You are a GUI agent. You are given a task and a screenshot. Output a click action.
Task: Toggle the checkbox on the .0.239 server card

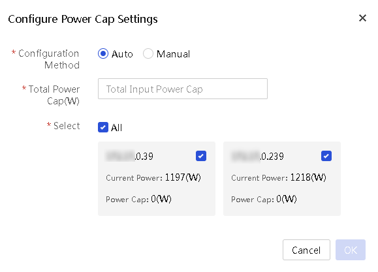(326, 156)
